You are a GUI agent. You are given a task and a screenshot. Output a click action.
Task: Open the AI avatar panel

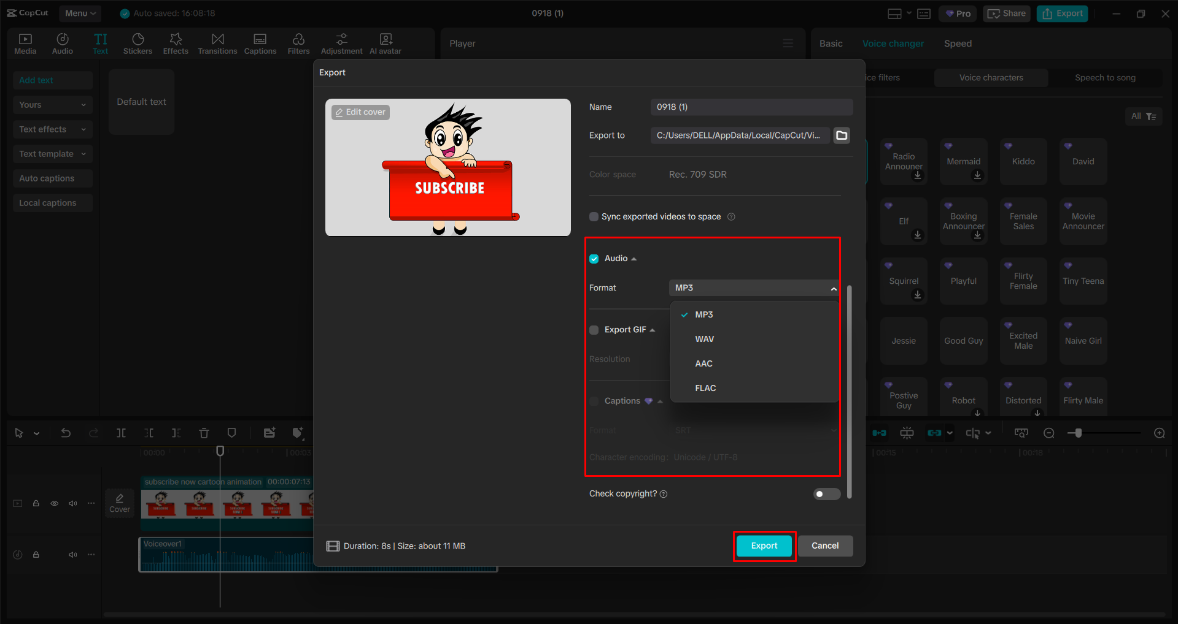click(386, 44)
